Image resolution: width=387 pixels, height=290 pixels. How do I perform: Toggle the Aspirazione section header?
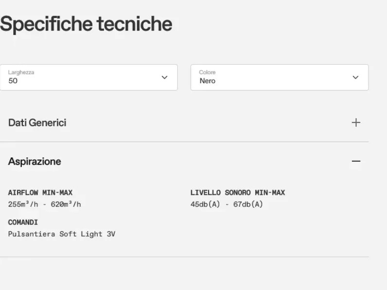click(184, 162)
